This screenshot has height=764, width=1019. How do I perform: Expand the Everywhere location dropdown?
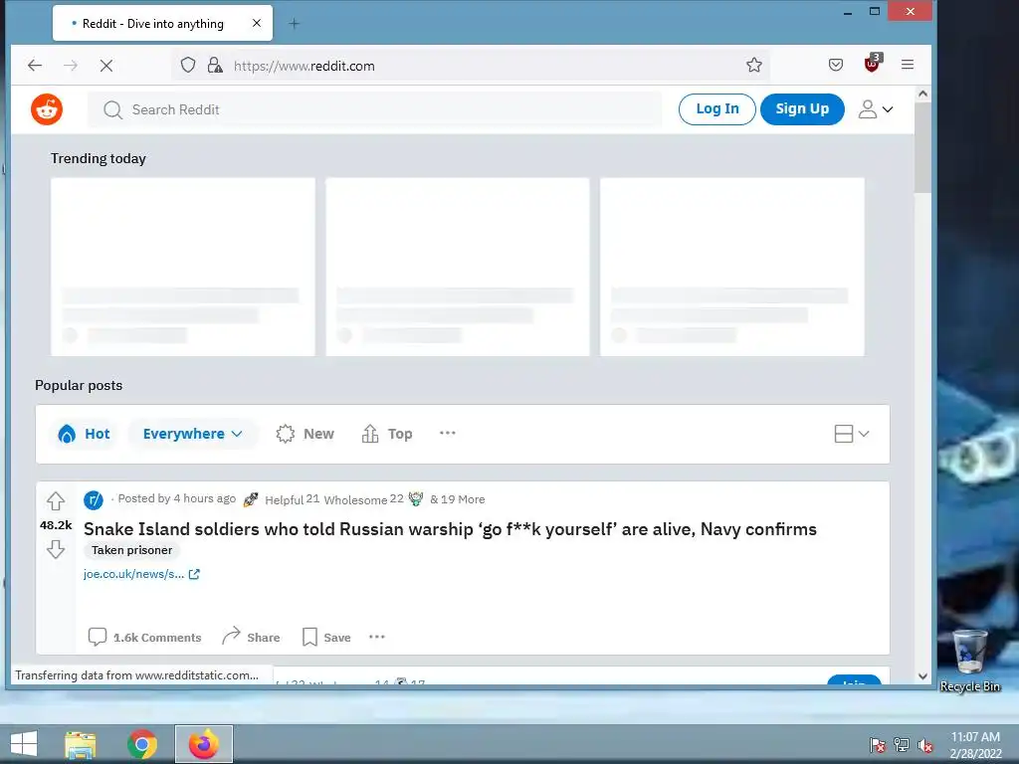click(193, 434)
